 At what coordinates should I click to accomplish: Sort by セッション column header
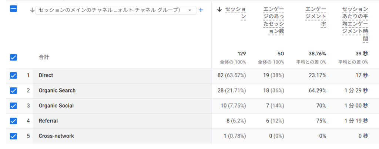235,13
